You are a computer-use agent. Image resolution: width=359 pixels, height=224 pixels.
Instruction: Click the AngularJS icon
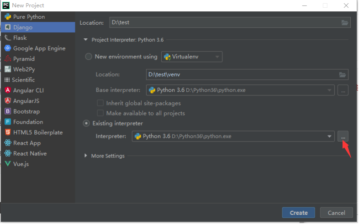pos(8,101)
